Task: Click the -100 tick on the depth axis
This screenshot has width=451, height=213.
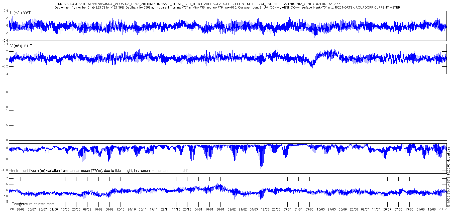Action: (5, 170)
